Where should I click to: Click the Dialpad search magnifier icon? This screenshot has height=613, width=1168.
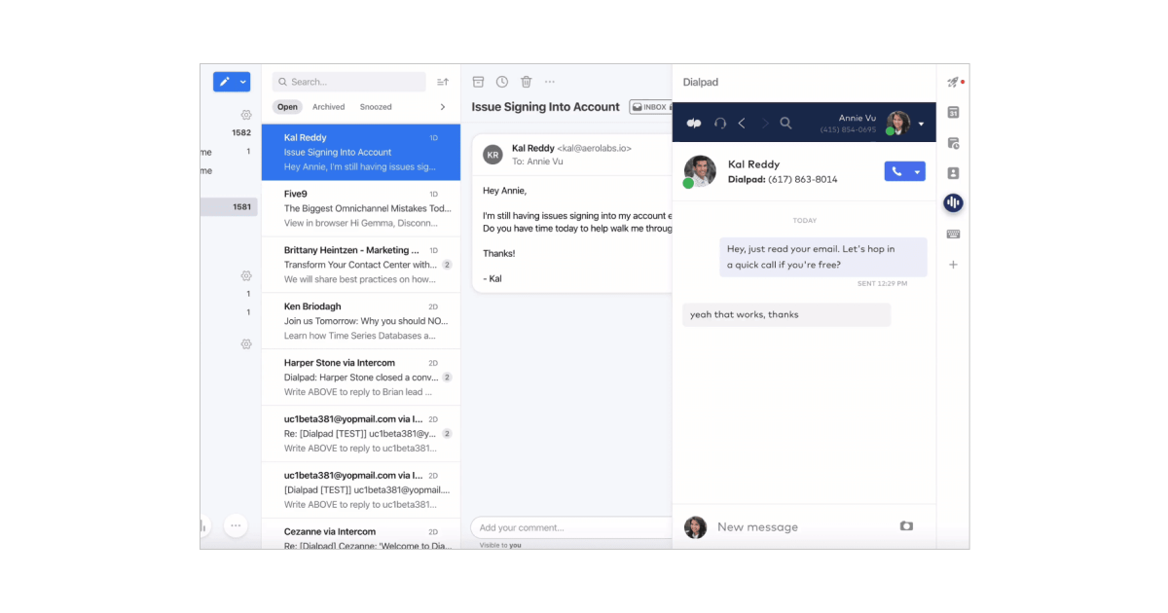pyautogui.click(x=785, y=124)
